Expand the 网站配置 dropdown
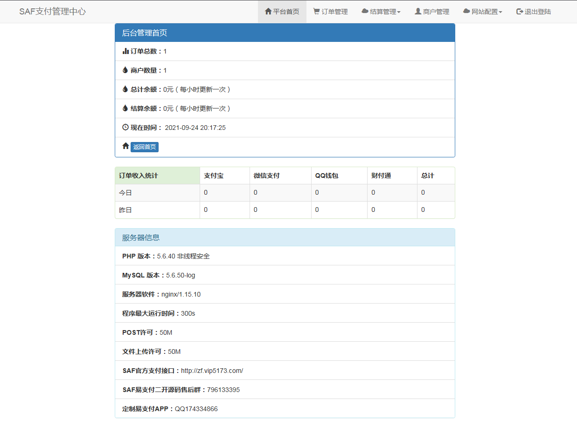Viewport: 577px width, 426px height. point(482,11)
